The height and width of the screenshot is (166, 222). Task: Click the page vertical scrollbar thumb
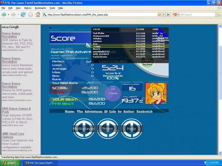click(220, 72)
